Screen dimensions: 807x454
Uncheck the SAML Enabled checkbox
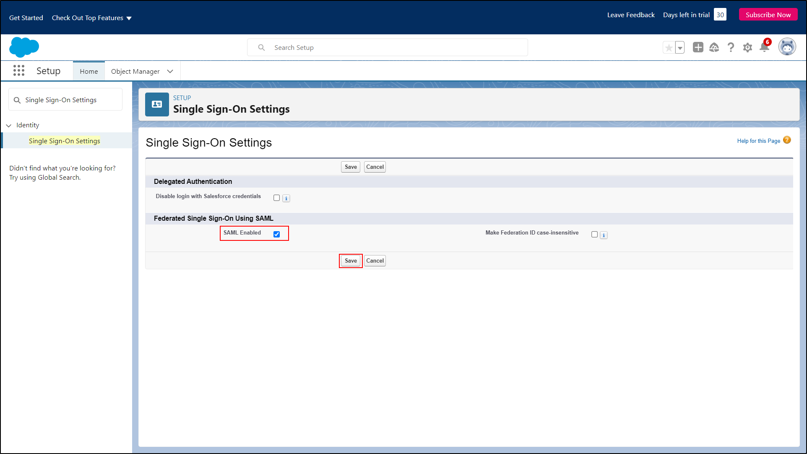276,234
